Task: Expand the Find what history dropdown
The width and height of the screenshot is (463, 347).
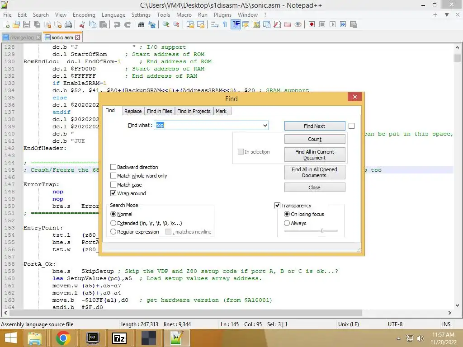Action: (x=265, y=126)
